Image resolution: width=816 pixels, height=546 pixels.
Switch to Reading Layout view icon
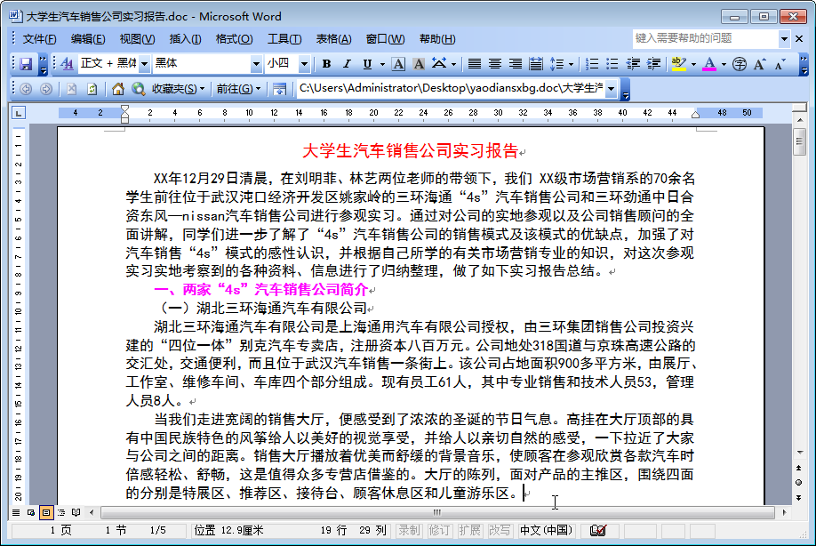pos(76,513)
